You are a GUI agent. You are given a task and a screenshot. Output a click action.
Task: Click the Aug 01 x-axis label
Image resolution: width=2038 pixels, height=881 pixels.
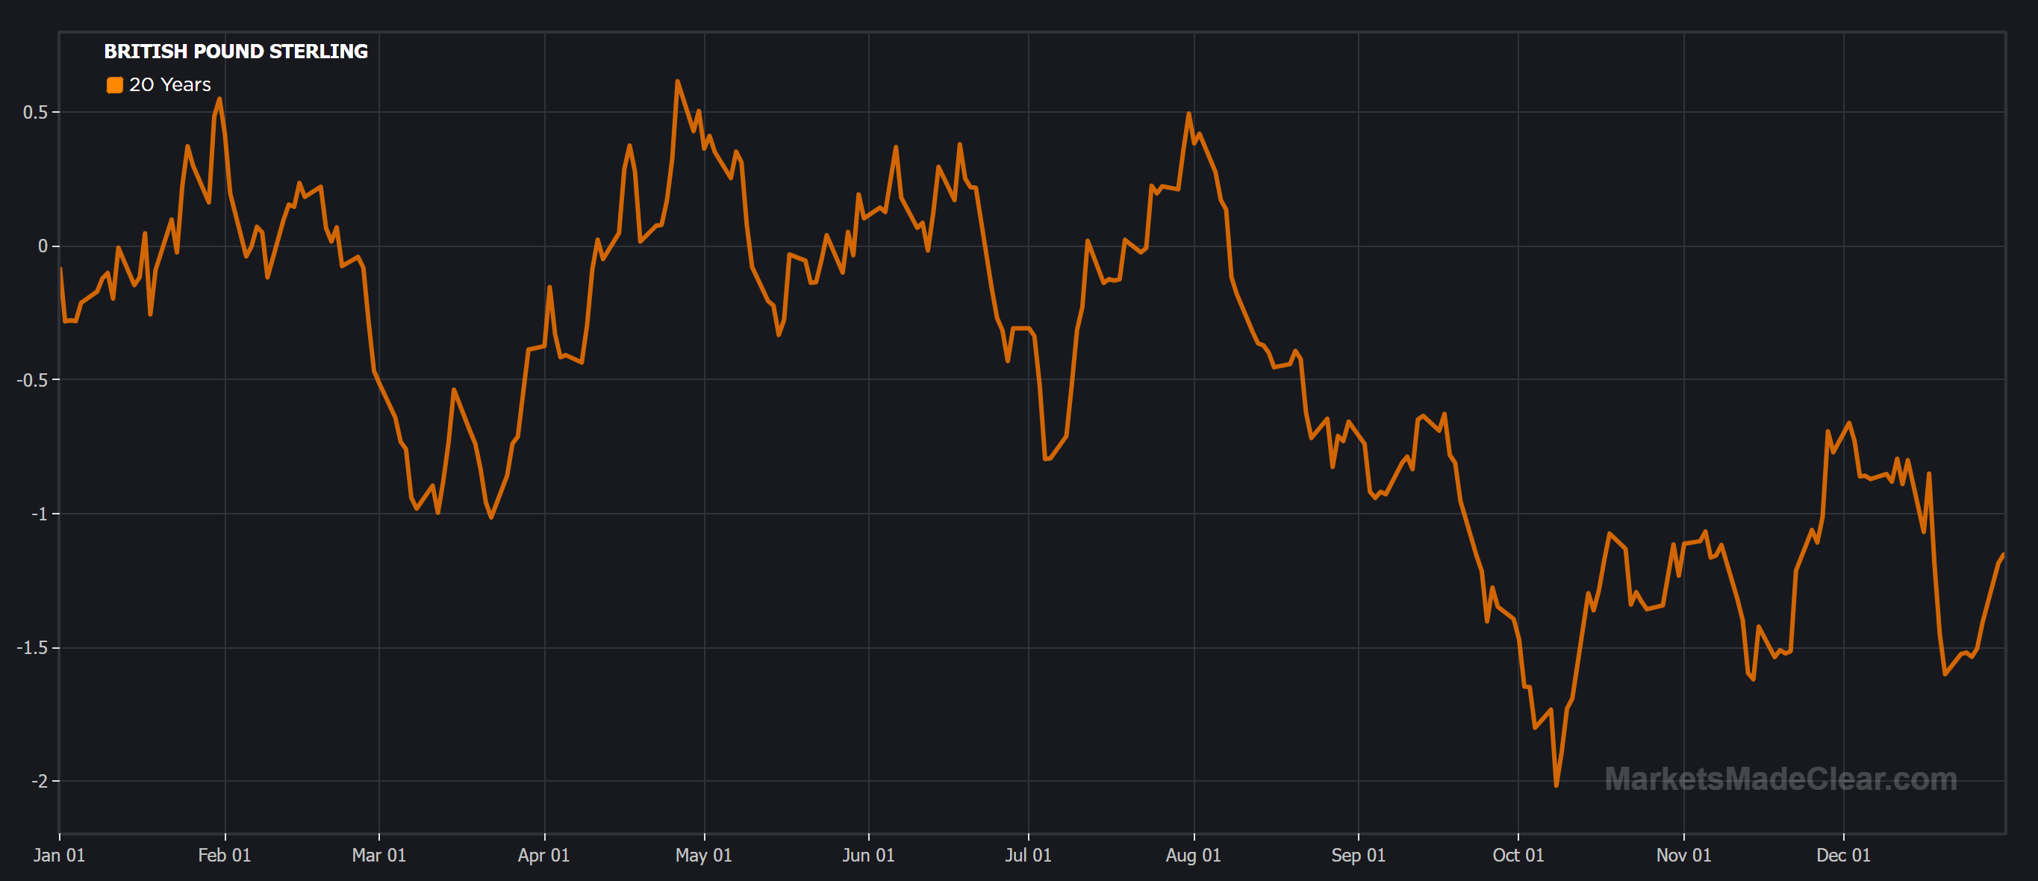(1193, 855)
